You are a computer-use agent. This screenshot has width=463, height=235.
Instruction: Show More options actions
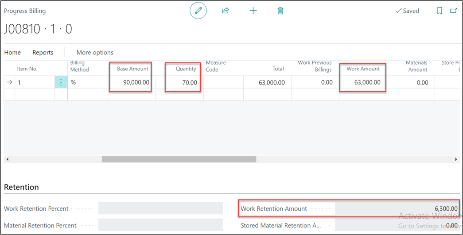[95, 52]
